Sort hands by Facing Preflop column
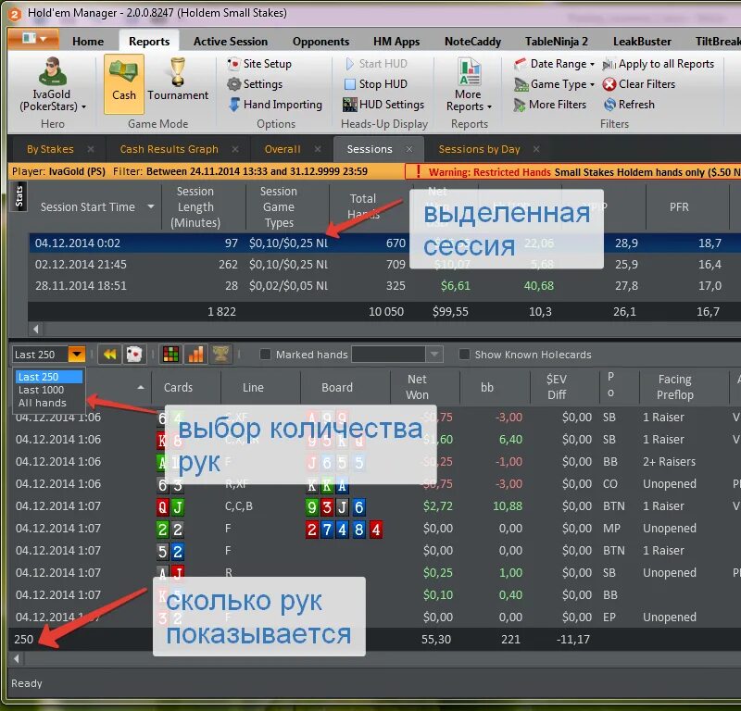This screenshot has height=711, width=741. (675, 387)
